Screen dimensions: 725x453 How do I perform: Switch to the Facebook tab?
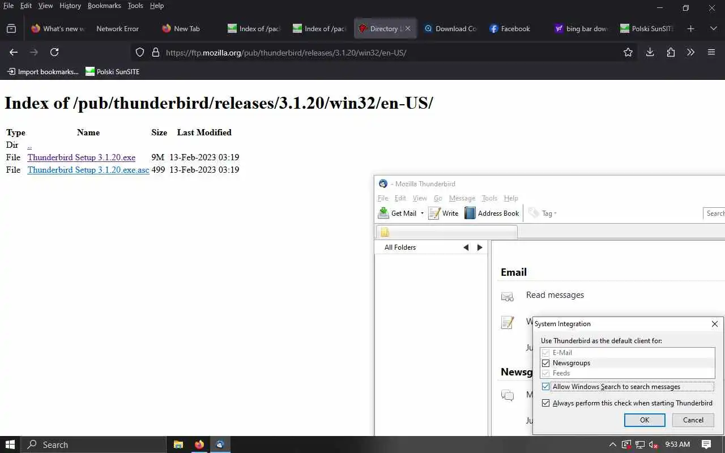coord(509,28)
